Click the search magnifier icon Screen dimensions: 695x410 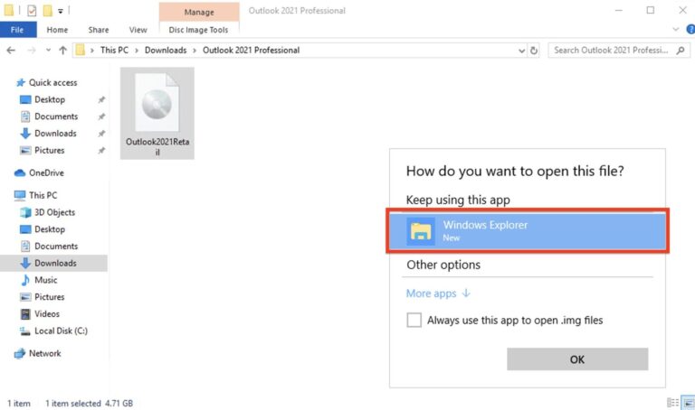(681, 51)
